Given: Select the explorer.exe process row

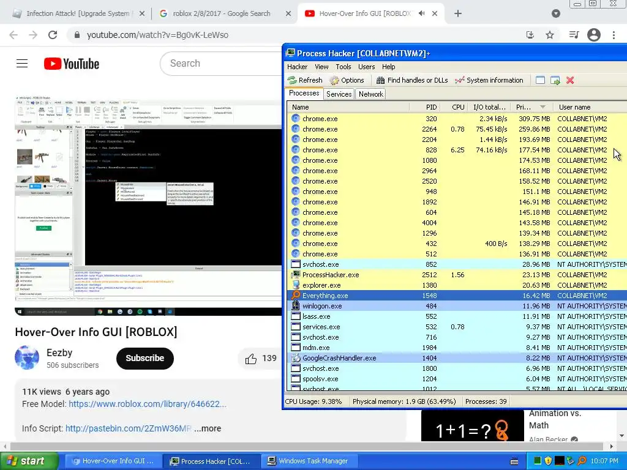Looking at the screenshot, I should 457,285.
